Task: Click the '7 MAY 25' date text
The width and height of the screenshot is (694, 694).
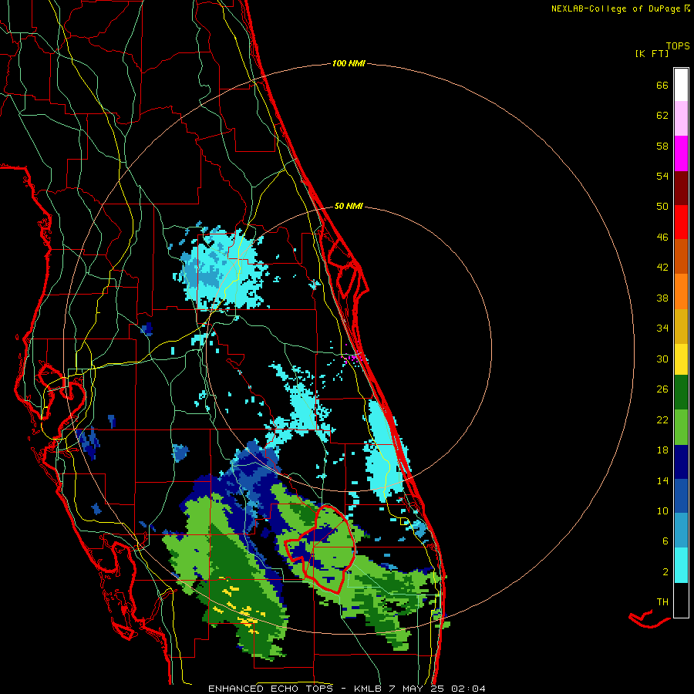Action: (x=417, y=689)
